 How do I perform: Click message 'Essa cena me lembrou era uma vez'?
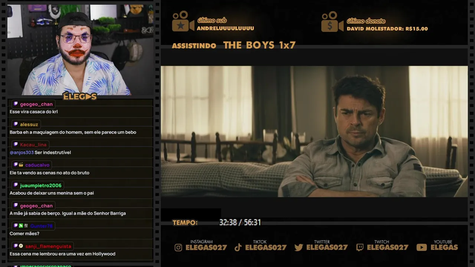tap(62, 254)
